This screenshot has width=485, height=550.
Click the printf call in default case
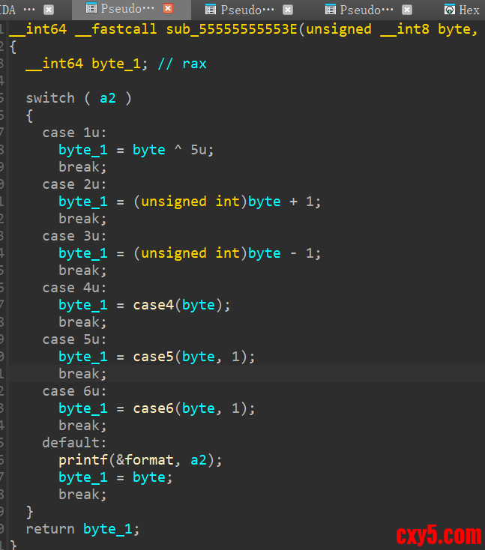[x=82, y=460]
